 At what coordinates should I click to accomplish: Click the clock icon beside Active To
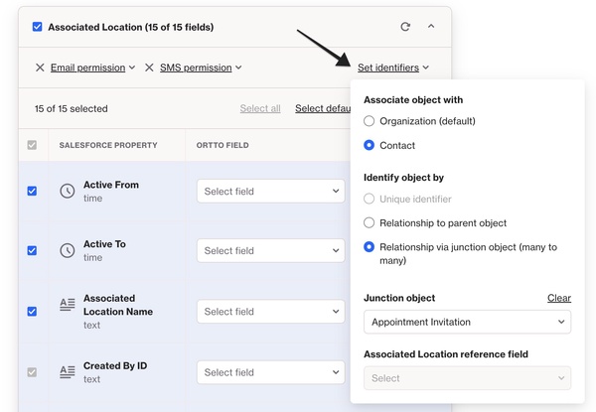pos(68,250)
